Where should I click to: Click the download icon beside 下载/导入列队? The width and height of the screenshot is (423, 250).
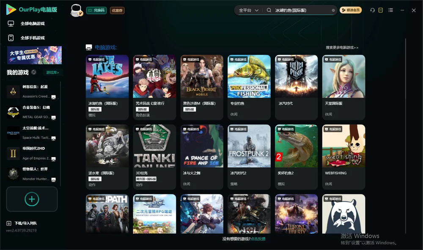tap(9, 223)
